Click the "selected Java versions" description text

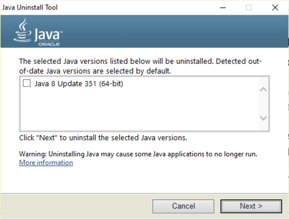[x=140, y=66]
